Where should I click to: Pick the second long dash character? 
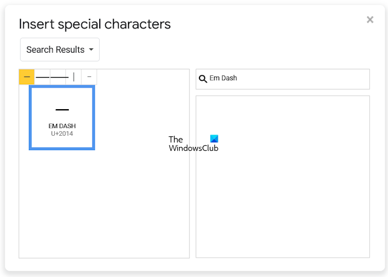tap(43, 77)
